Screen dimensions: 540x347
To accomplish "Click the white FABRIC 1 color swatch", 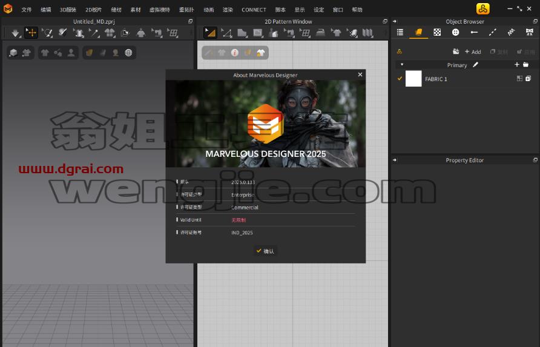I will 413,79.
